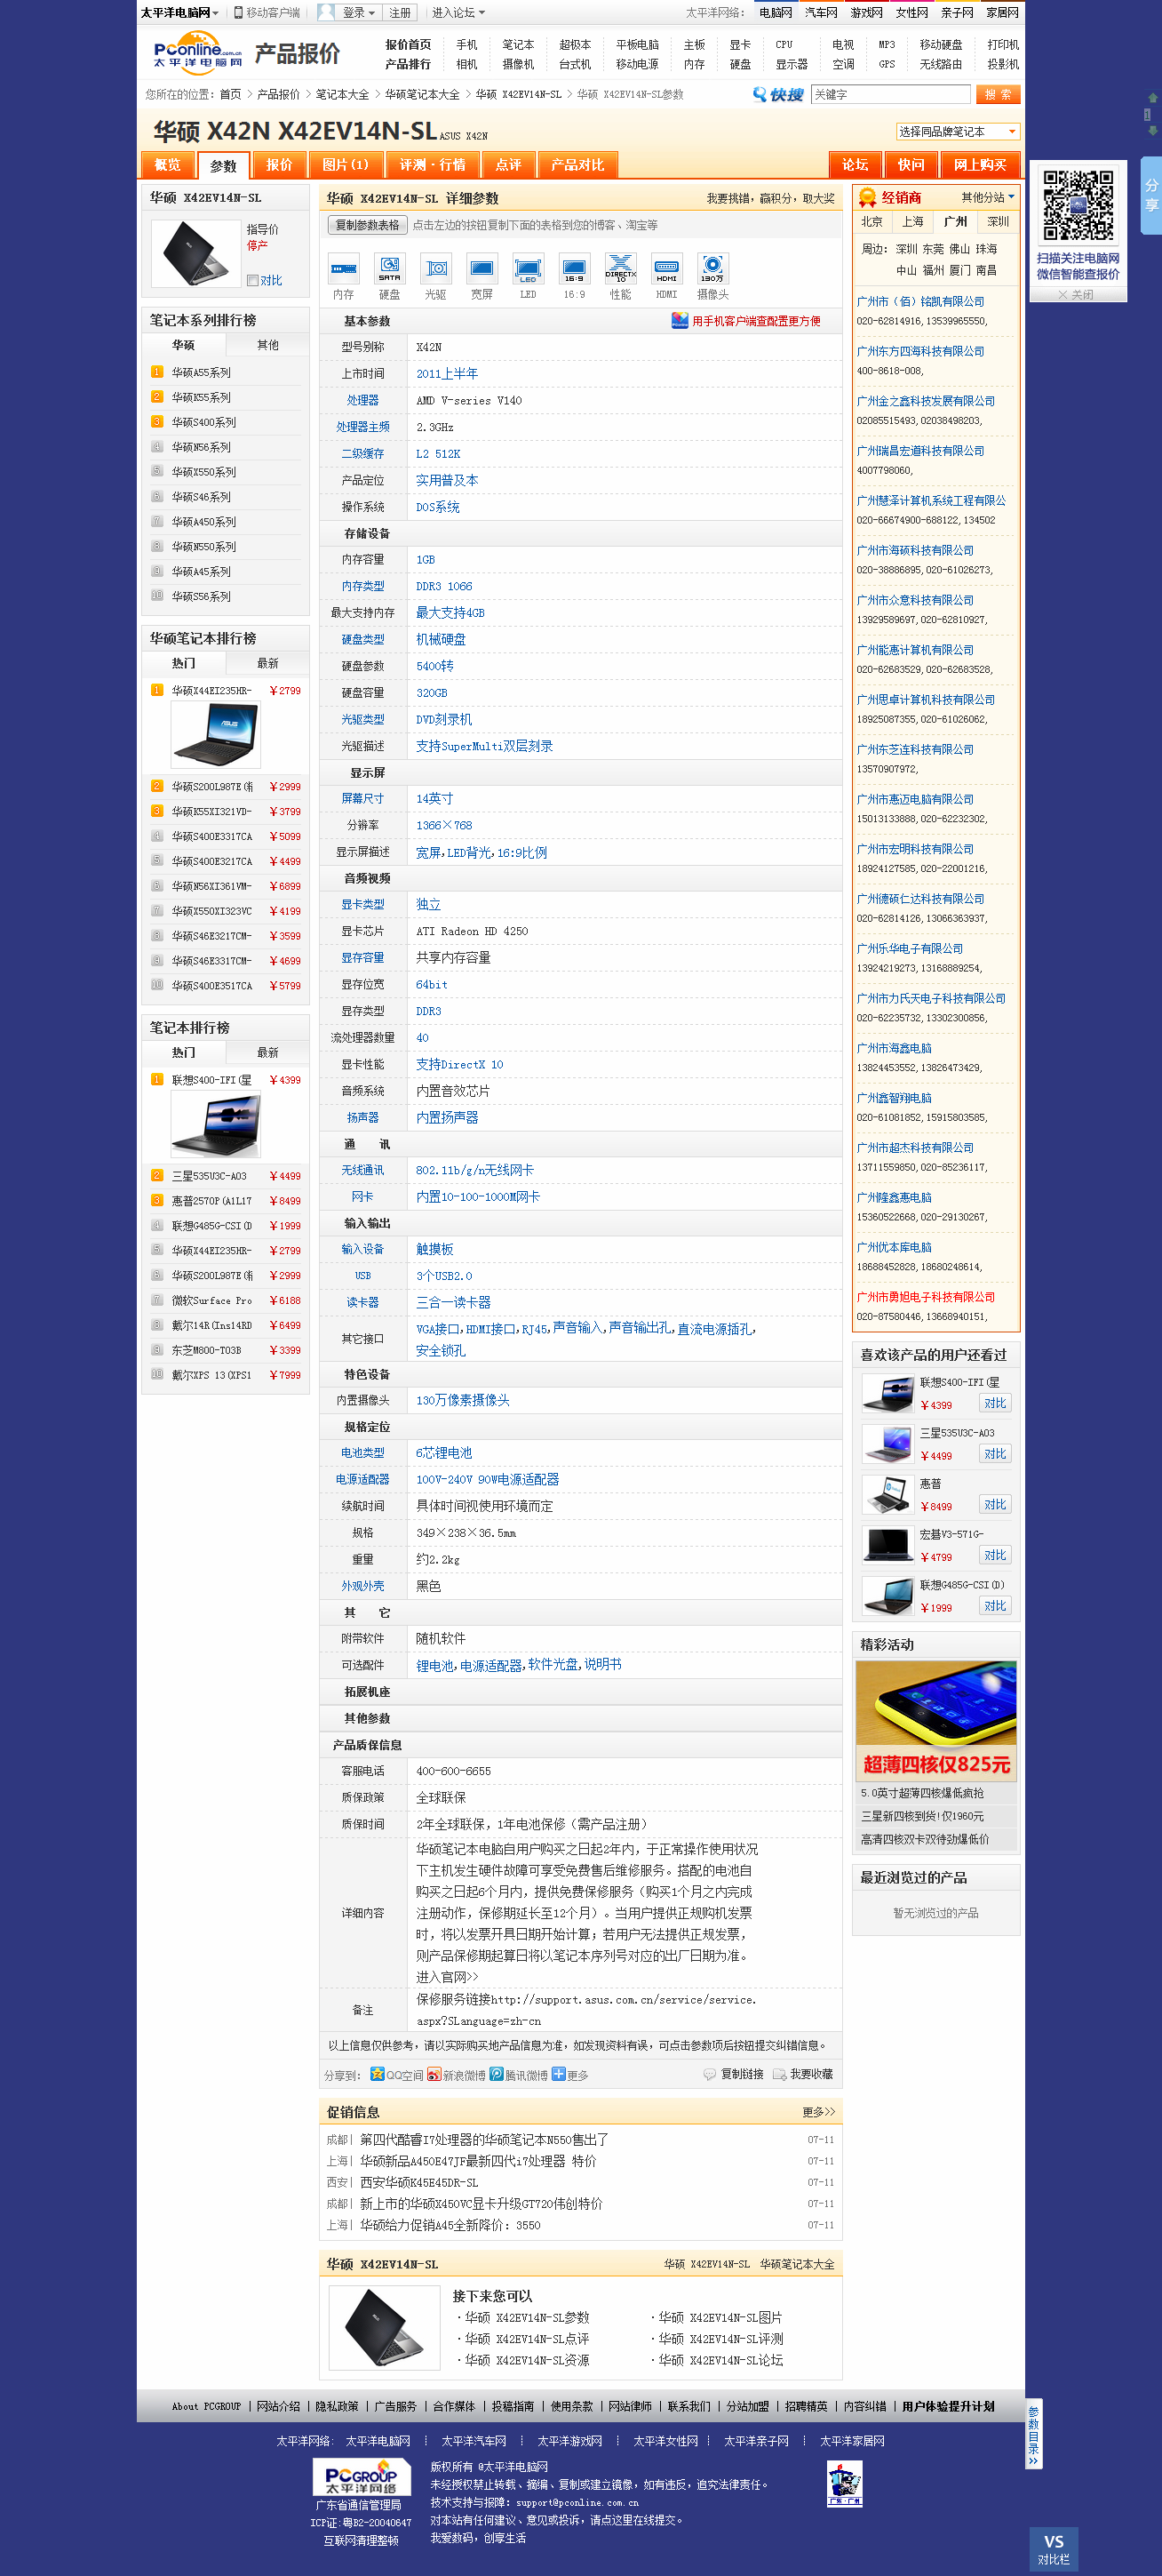Screen dimensions: 1162x2576
Task: Click the 注册 button
Action: coord(400,13)
